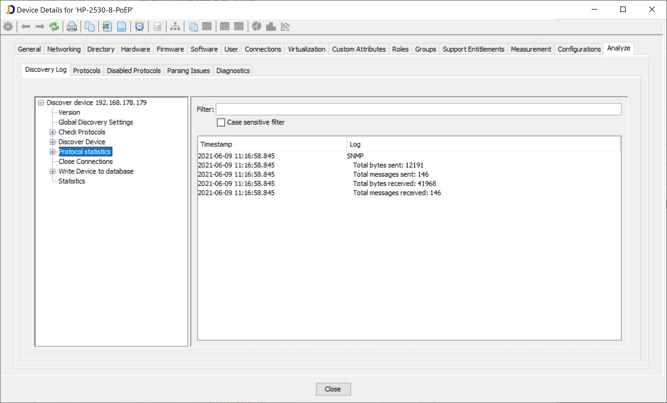Click the Excel export icon
This screenshot has height=403, width=667.
(x=107, y=27)
